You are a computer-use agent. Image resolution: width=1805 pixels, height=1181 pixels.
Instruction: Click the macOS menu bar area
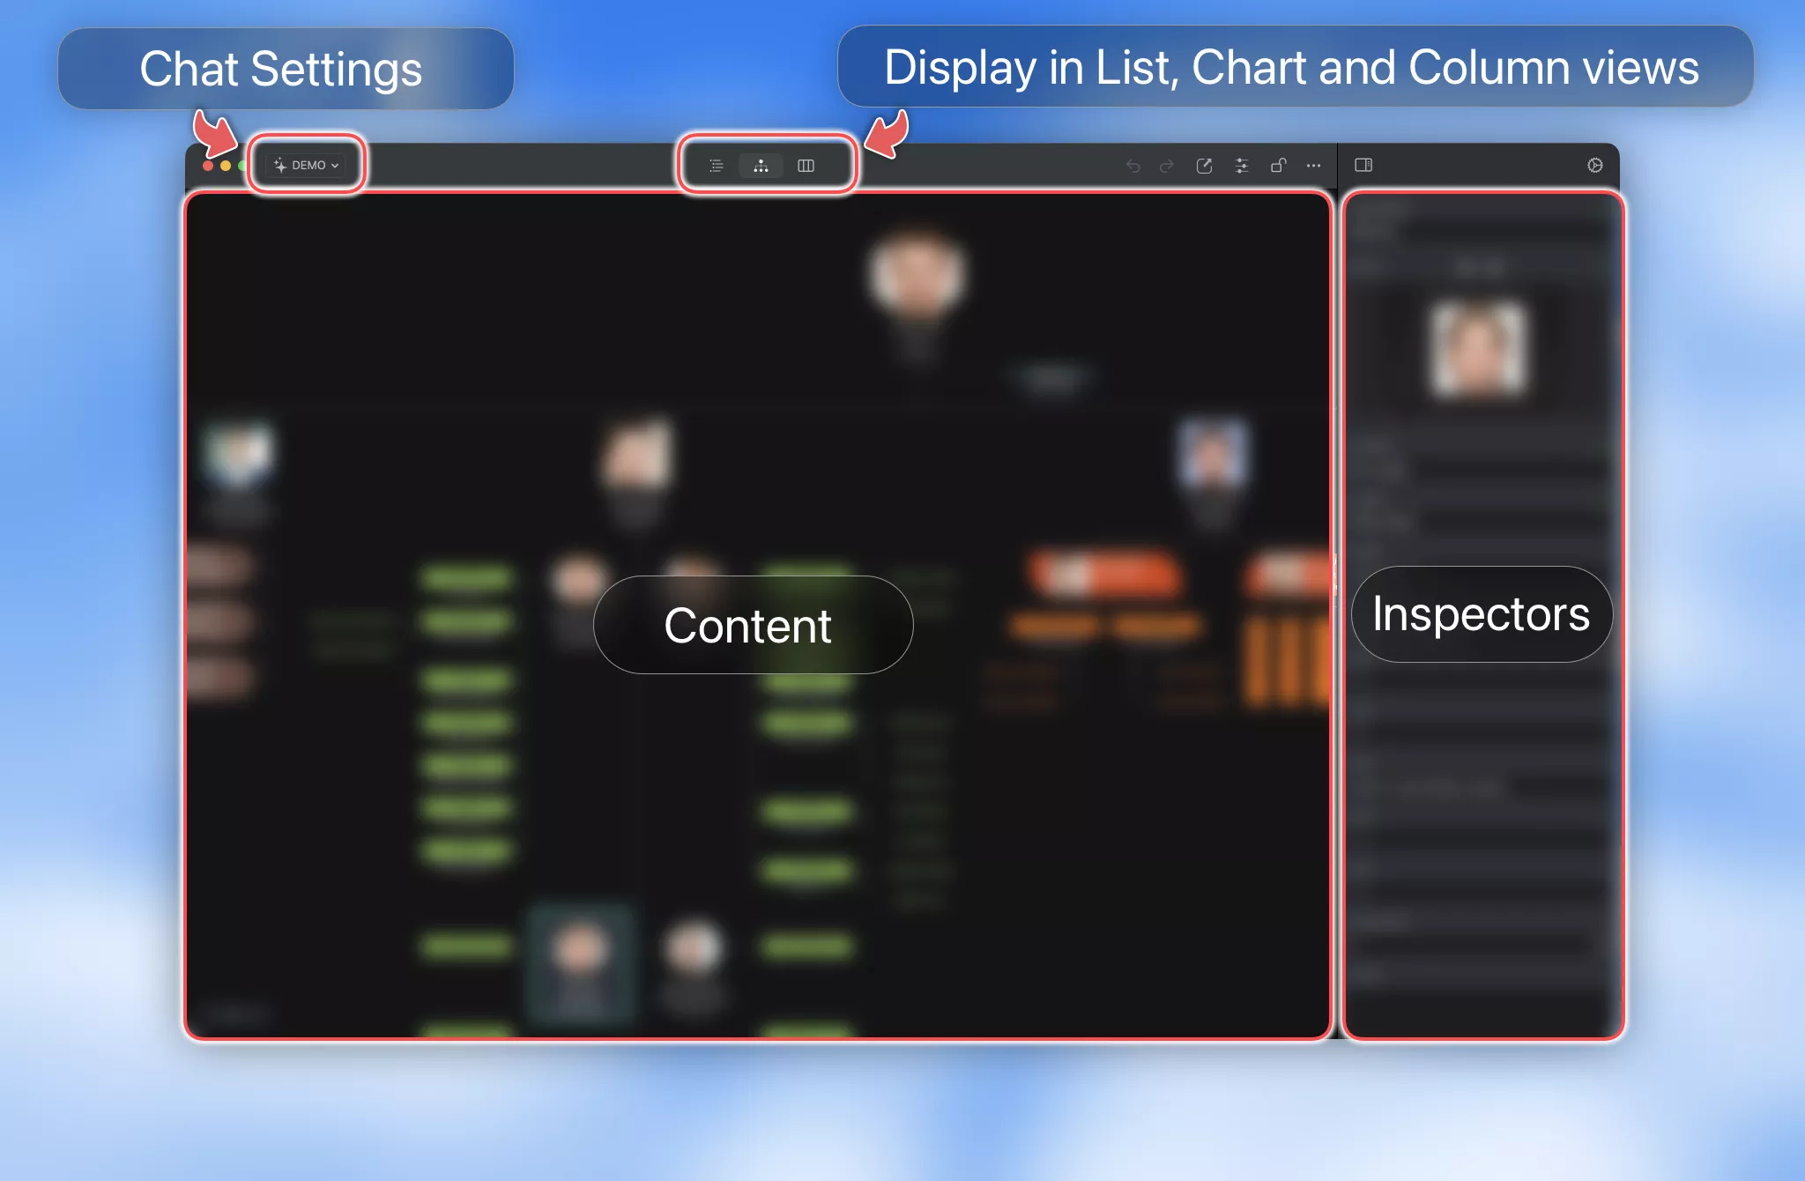click(902, 165)
